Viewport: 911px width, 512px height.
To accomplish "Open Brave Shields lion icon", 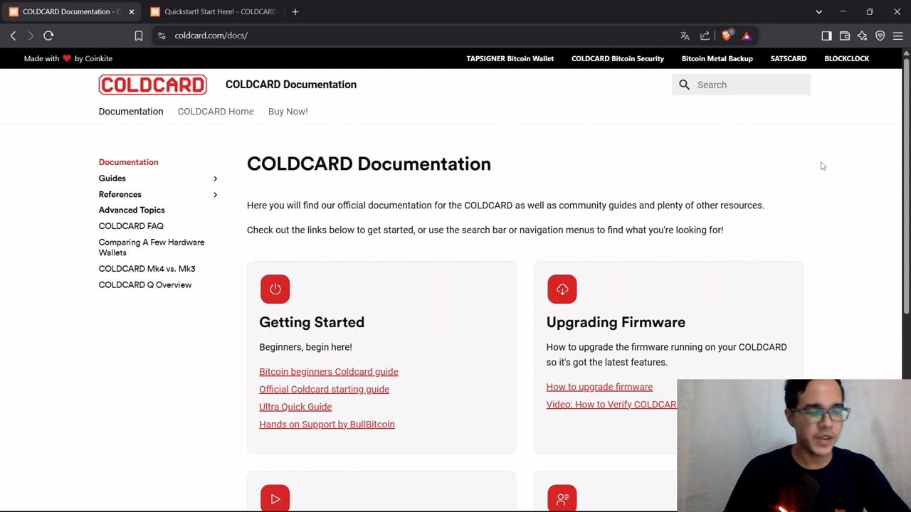I will point(726,36).
